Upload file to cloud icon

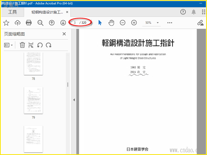[18, 23]
